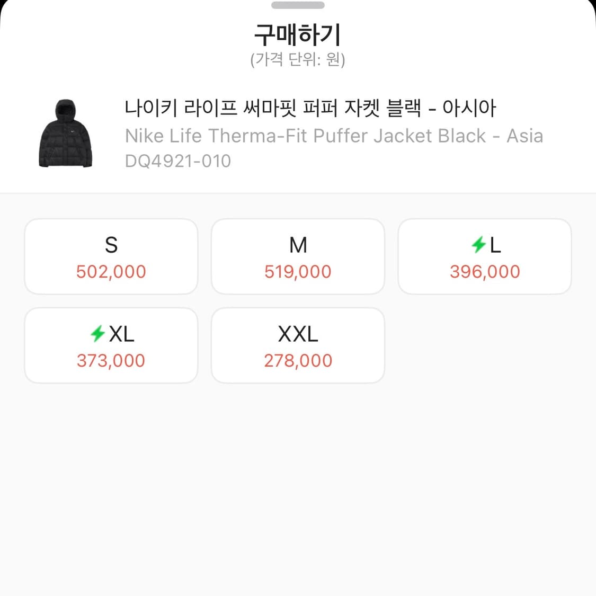Choose the express size L option
The width and height of the screenshot is (596, 596).
(485, 256)
